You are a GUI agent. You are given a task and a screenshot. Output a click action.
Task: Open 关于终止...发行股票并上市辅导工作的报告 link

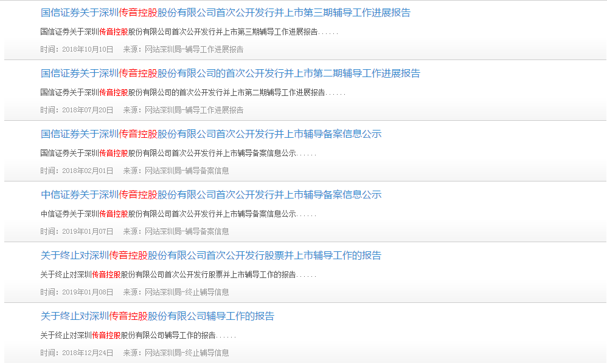(211, 256)
